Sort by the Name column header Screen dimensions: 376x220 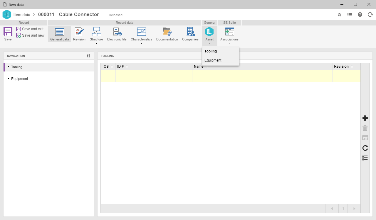[262, 66]
